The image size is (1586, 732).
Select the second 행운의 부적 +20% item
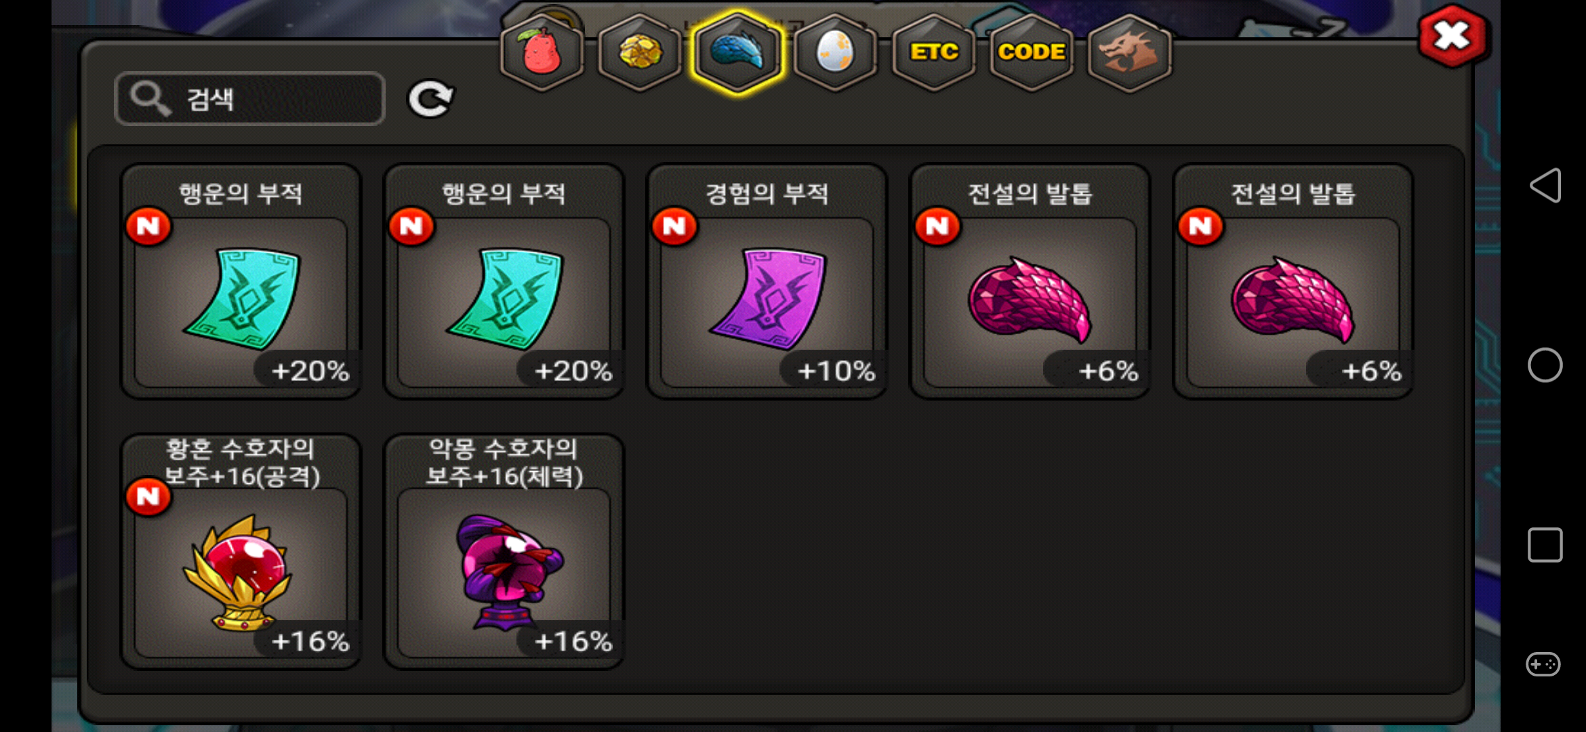(x=504, y=281)
